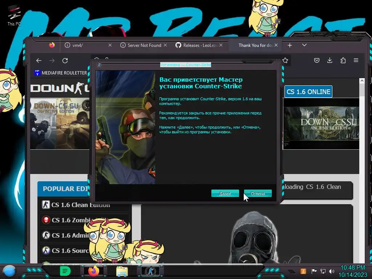This screenshot has height=279, width=372.
Task: Open the Pocket save icon
Action: pyautogui.click(x=316, y=60)
